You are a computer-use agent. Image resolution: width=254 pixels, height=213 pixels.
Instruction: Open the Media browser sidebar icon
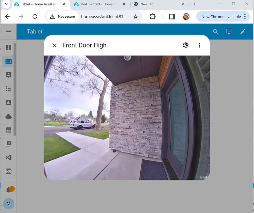tap(9, 144)
